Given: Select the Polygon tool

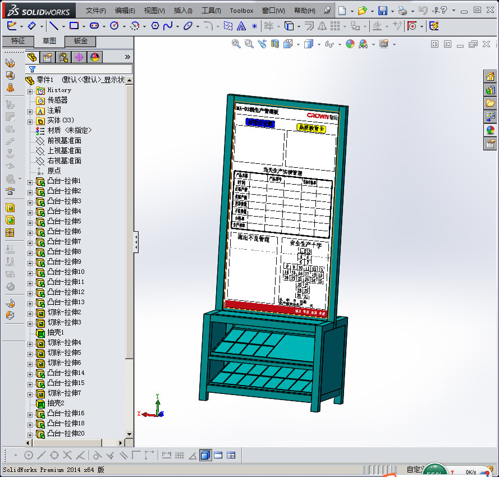Looking at the screenshot, I should (155, 26).
